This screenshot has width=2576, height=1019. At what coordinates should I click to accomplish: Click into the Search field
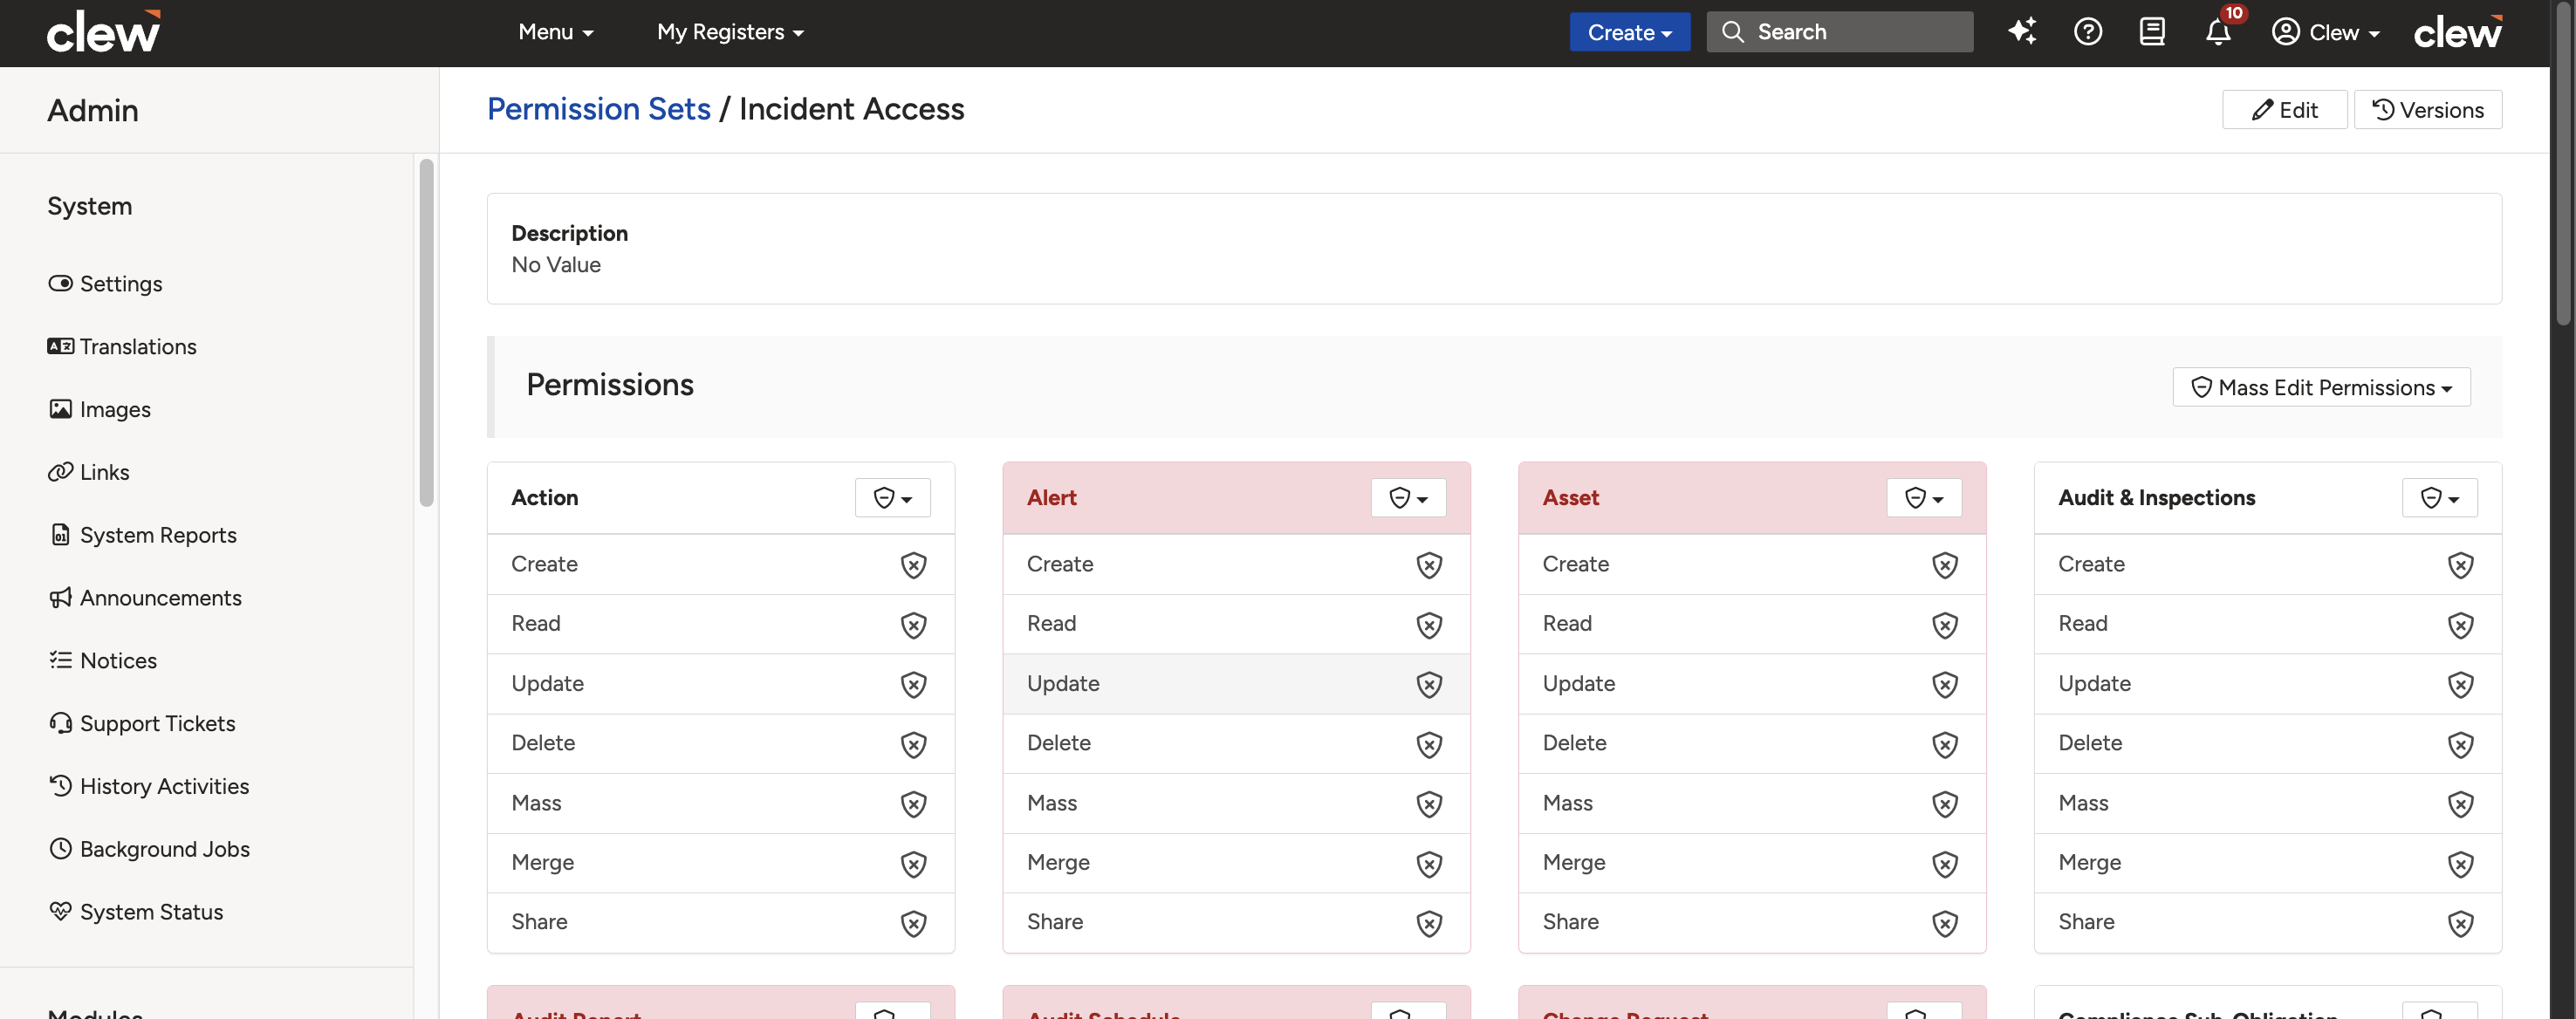[1839, 32]
